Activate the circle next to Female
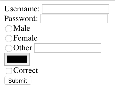The image size is (115, 97). pos(9,38)
